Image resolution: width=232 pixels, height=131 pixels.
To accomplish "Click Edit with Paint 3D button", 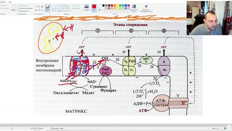I will 146,8.
